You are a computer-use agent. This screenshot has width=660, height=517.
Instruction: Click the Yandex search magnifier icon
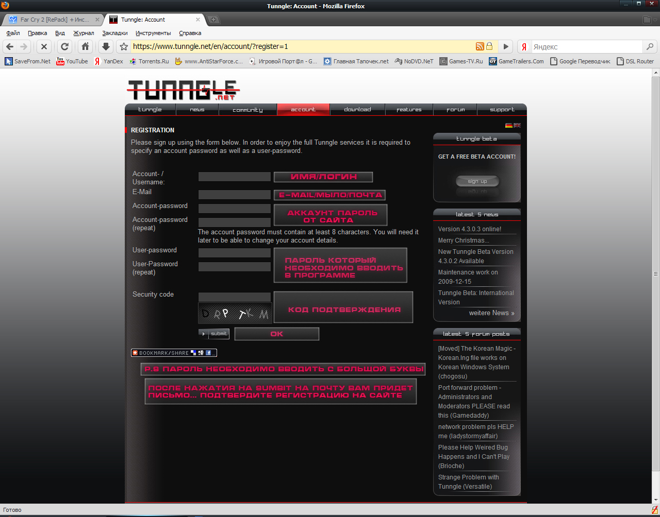coord(650,46)
